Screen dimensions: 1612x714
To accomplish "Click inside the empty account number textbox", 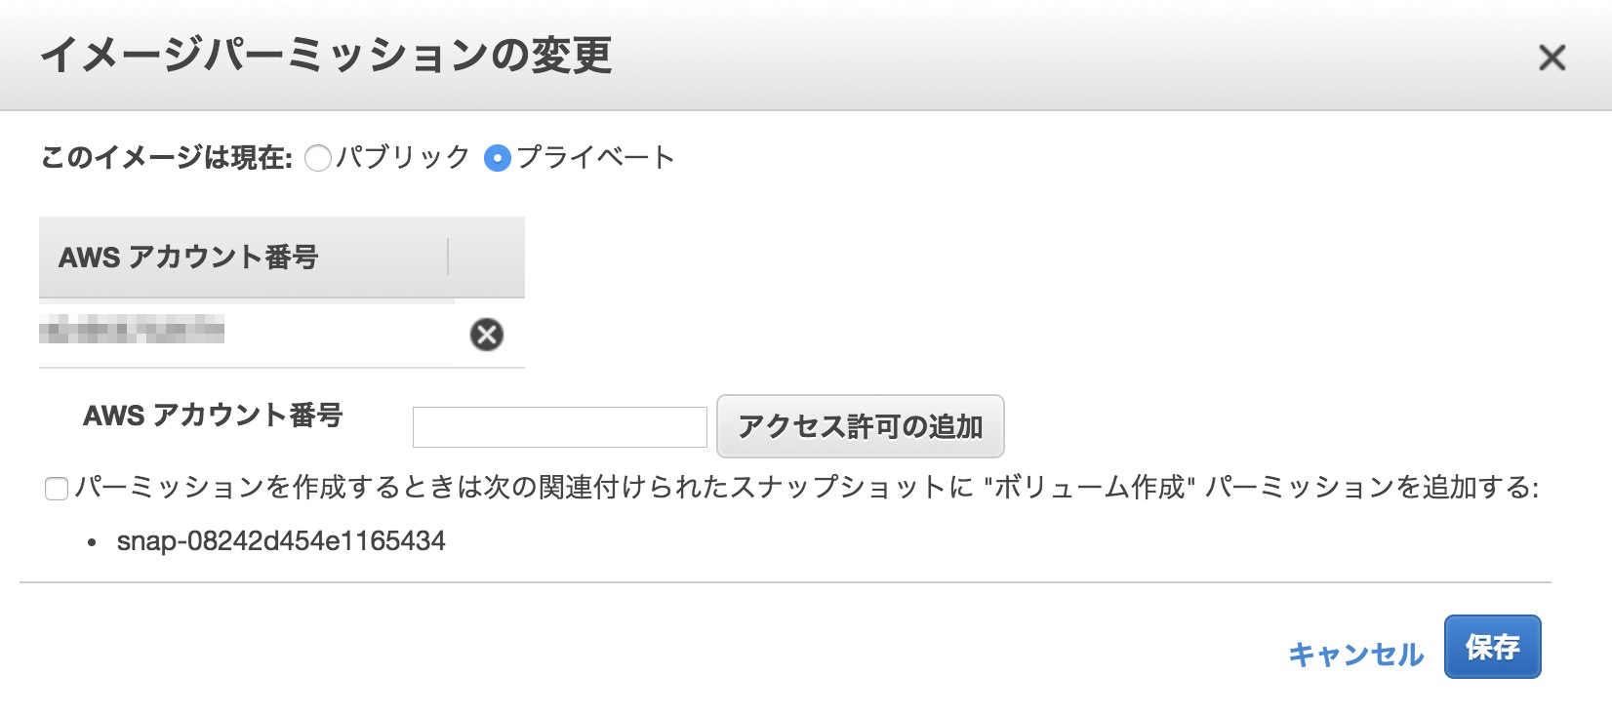I will coord(558,426).
